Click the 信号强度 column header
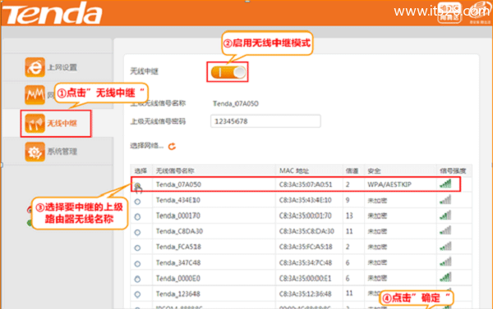This screenshot has height=309, width=493. [x=453, y=170]
